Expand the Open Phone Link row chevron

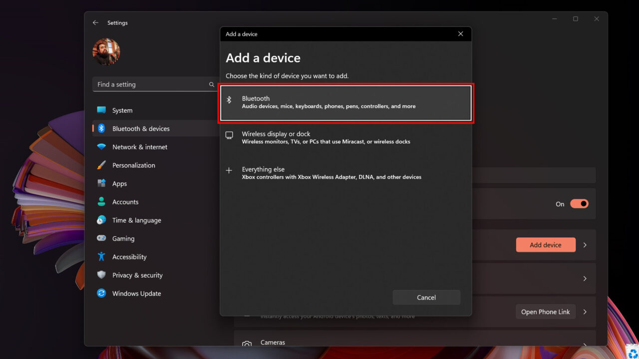click(585, 312)
